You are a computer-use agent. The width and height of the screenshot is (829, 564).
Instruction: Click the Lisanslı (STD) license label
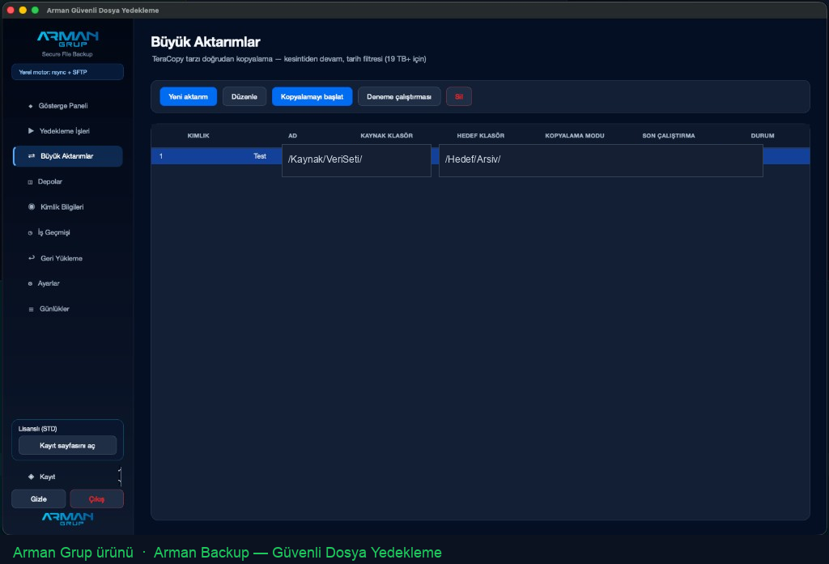tap(37, 429)
